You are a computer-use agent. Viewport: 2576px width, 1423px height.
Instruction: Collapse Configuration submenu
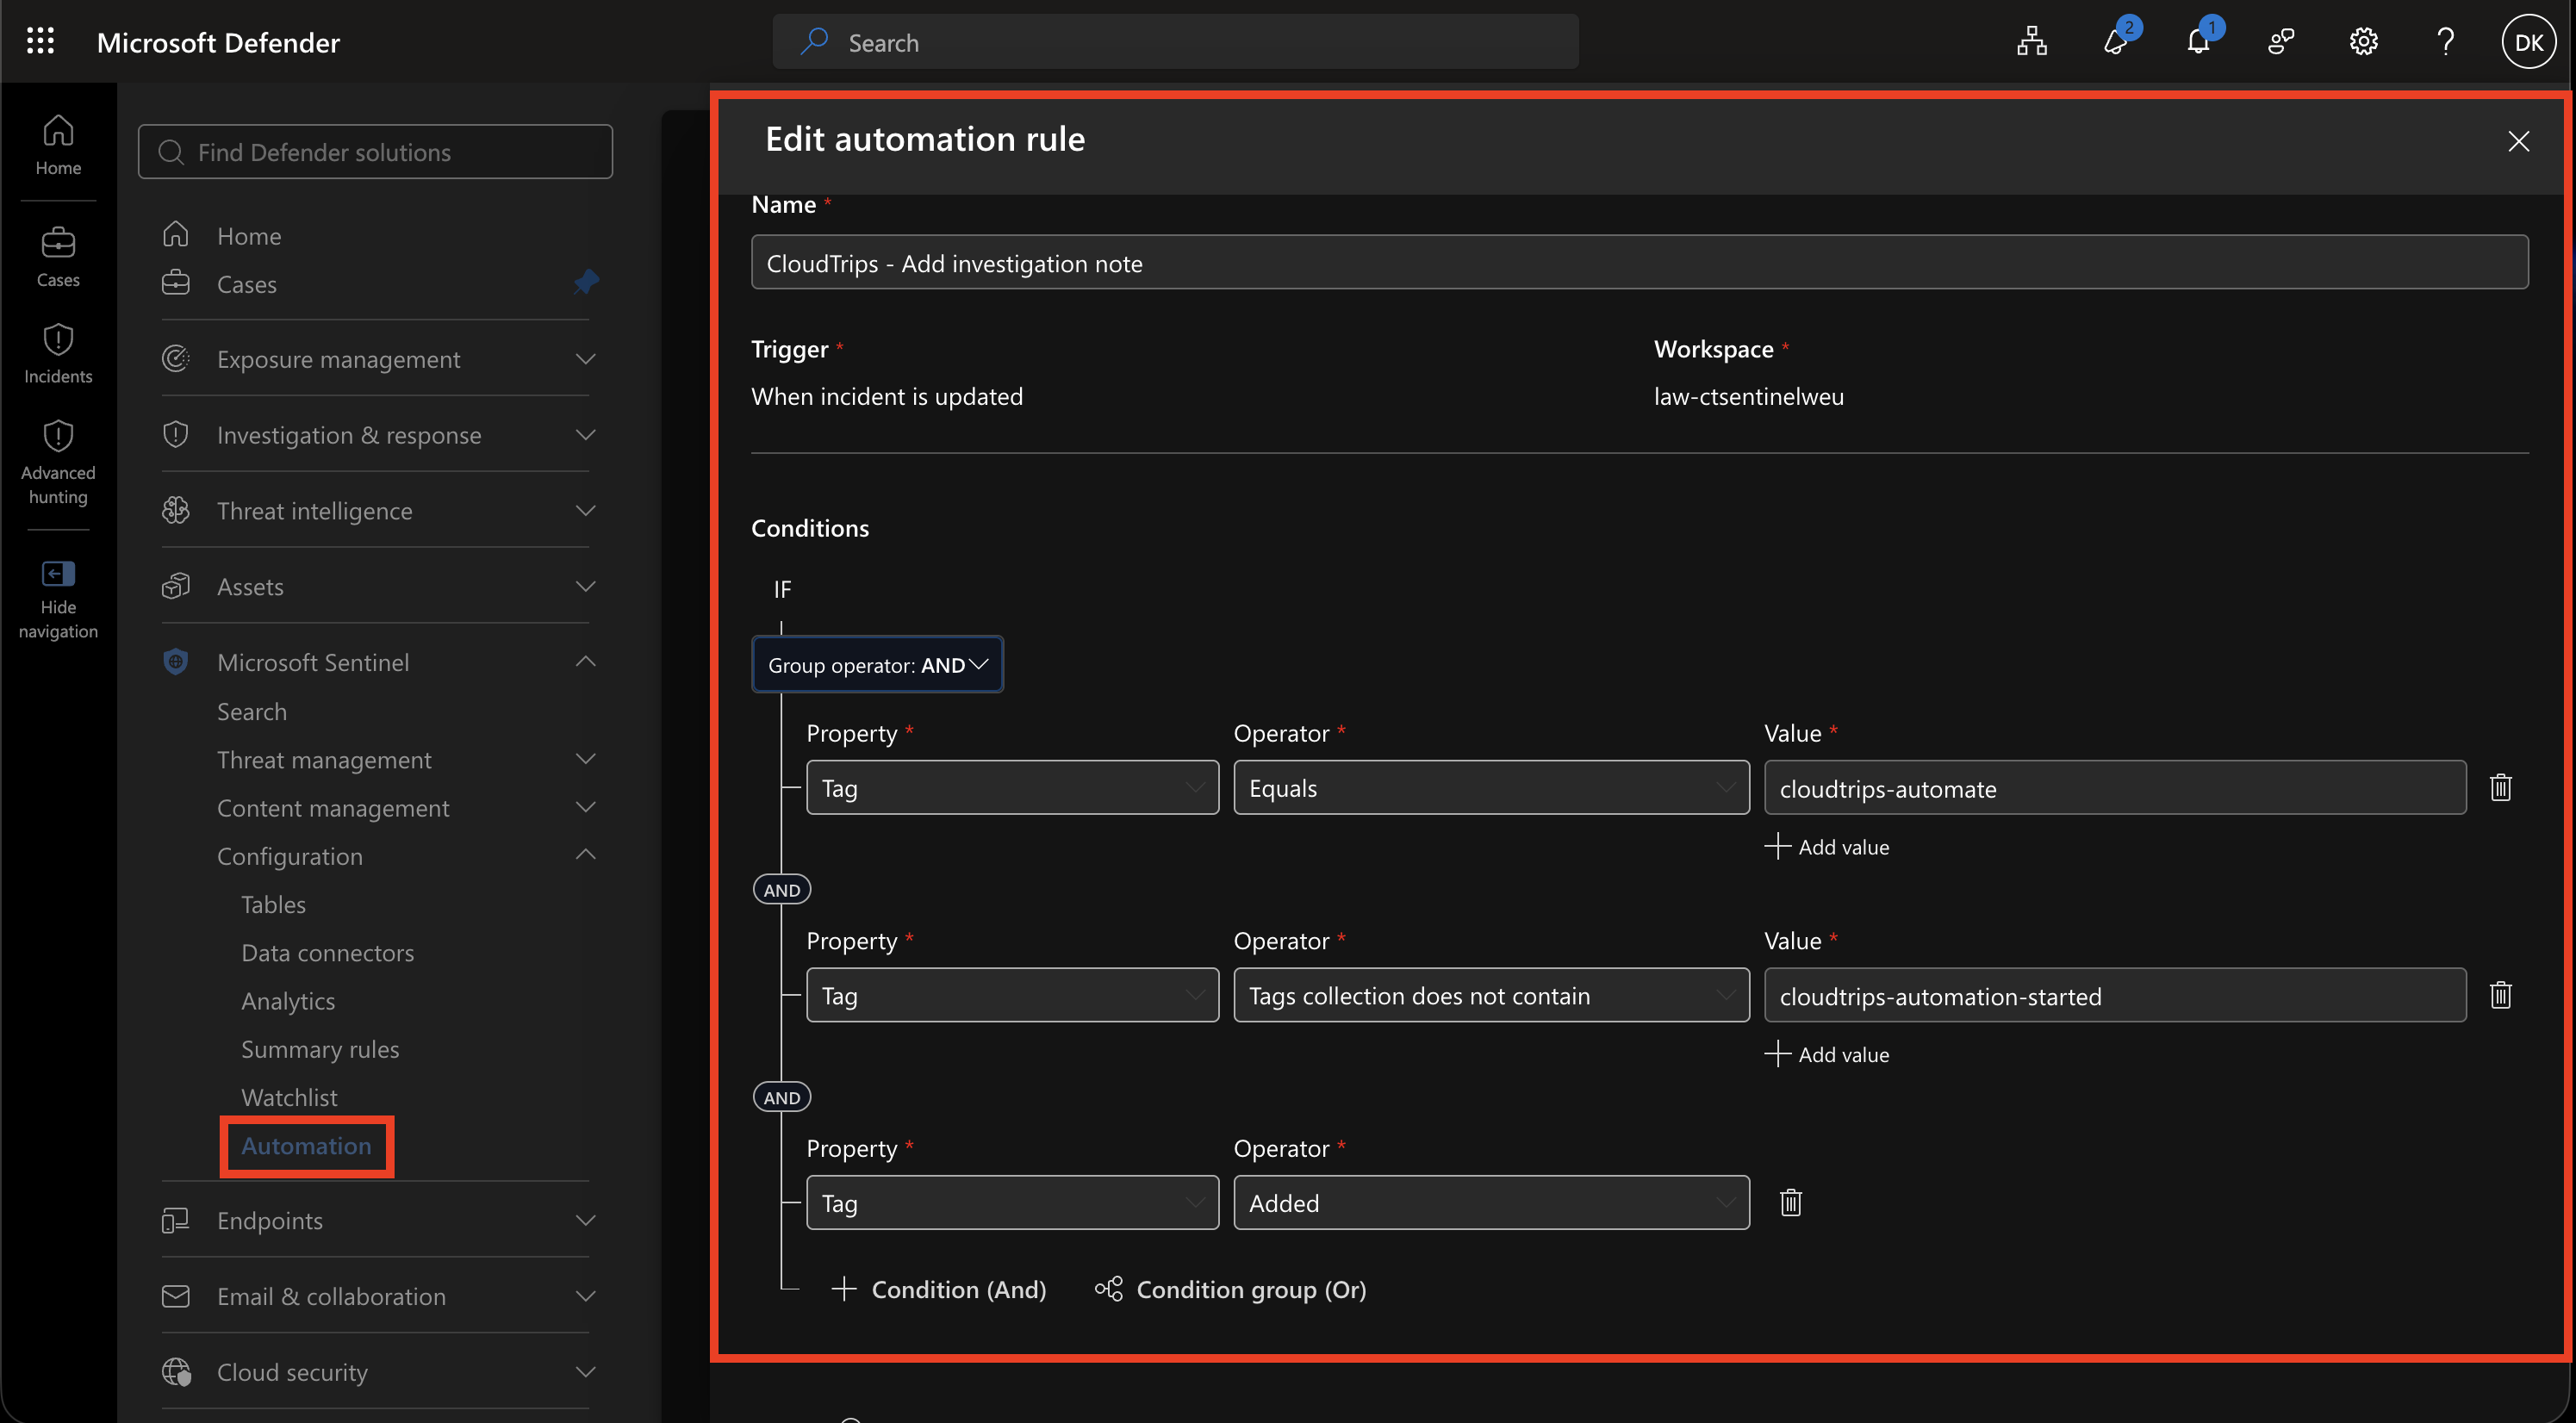pos(586,854)
